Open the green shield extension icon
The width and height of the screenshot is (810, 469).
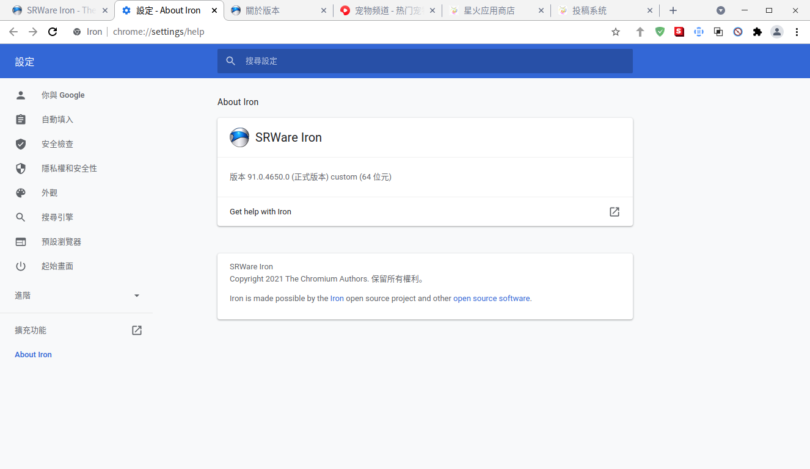tap(660, 32)
